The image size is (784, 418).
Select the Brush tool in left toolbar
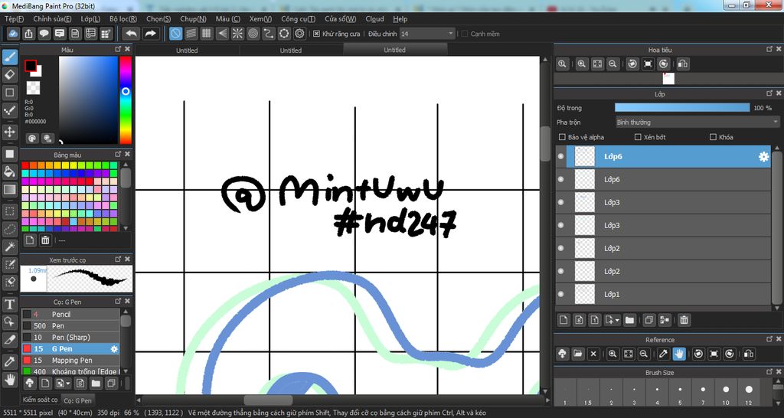[x=9, y=57]
